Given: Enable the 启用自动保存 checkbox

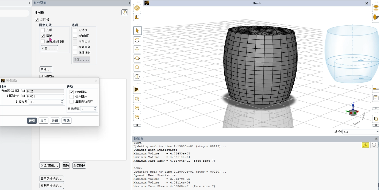Looking at the screenshot, I should coord(72,102).
